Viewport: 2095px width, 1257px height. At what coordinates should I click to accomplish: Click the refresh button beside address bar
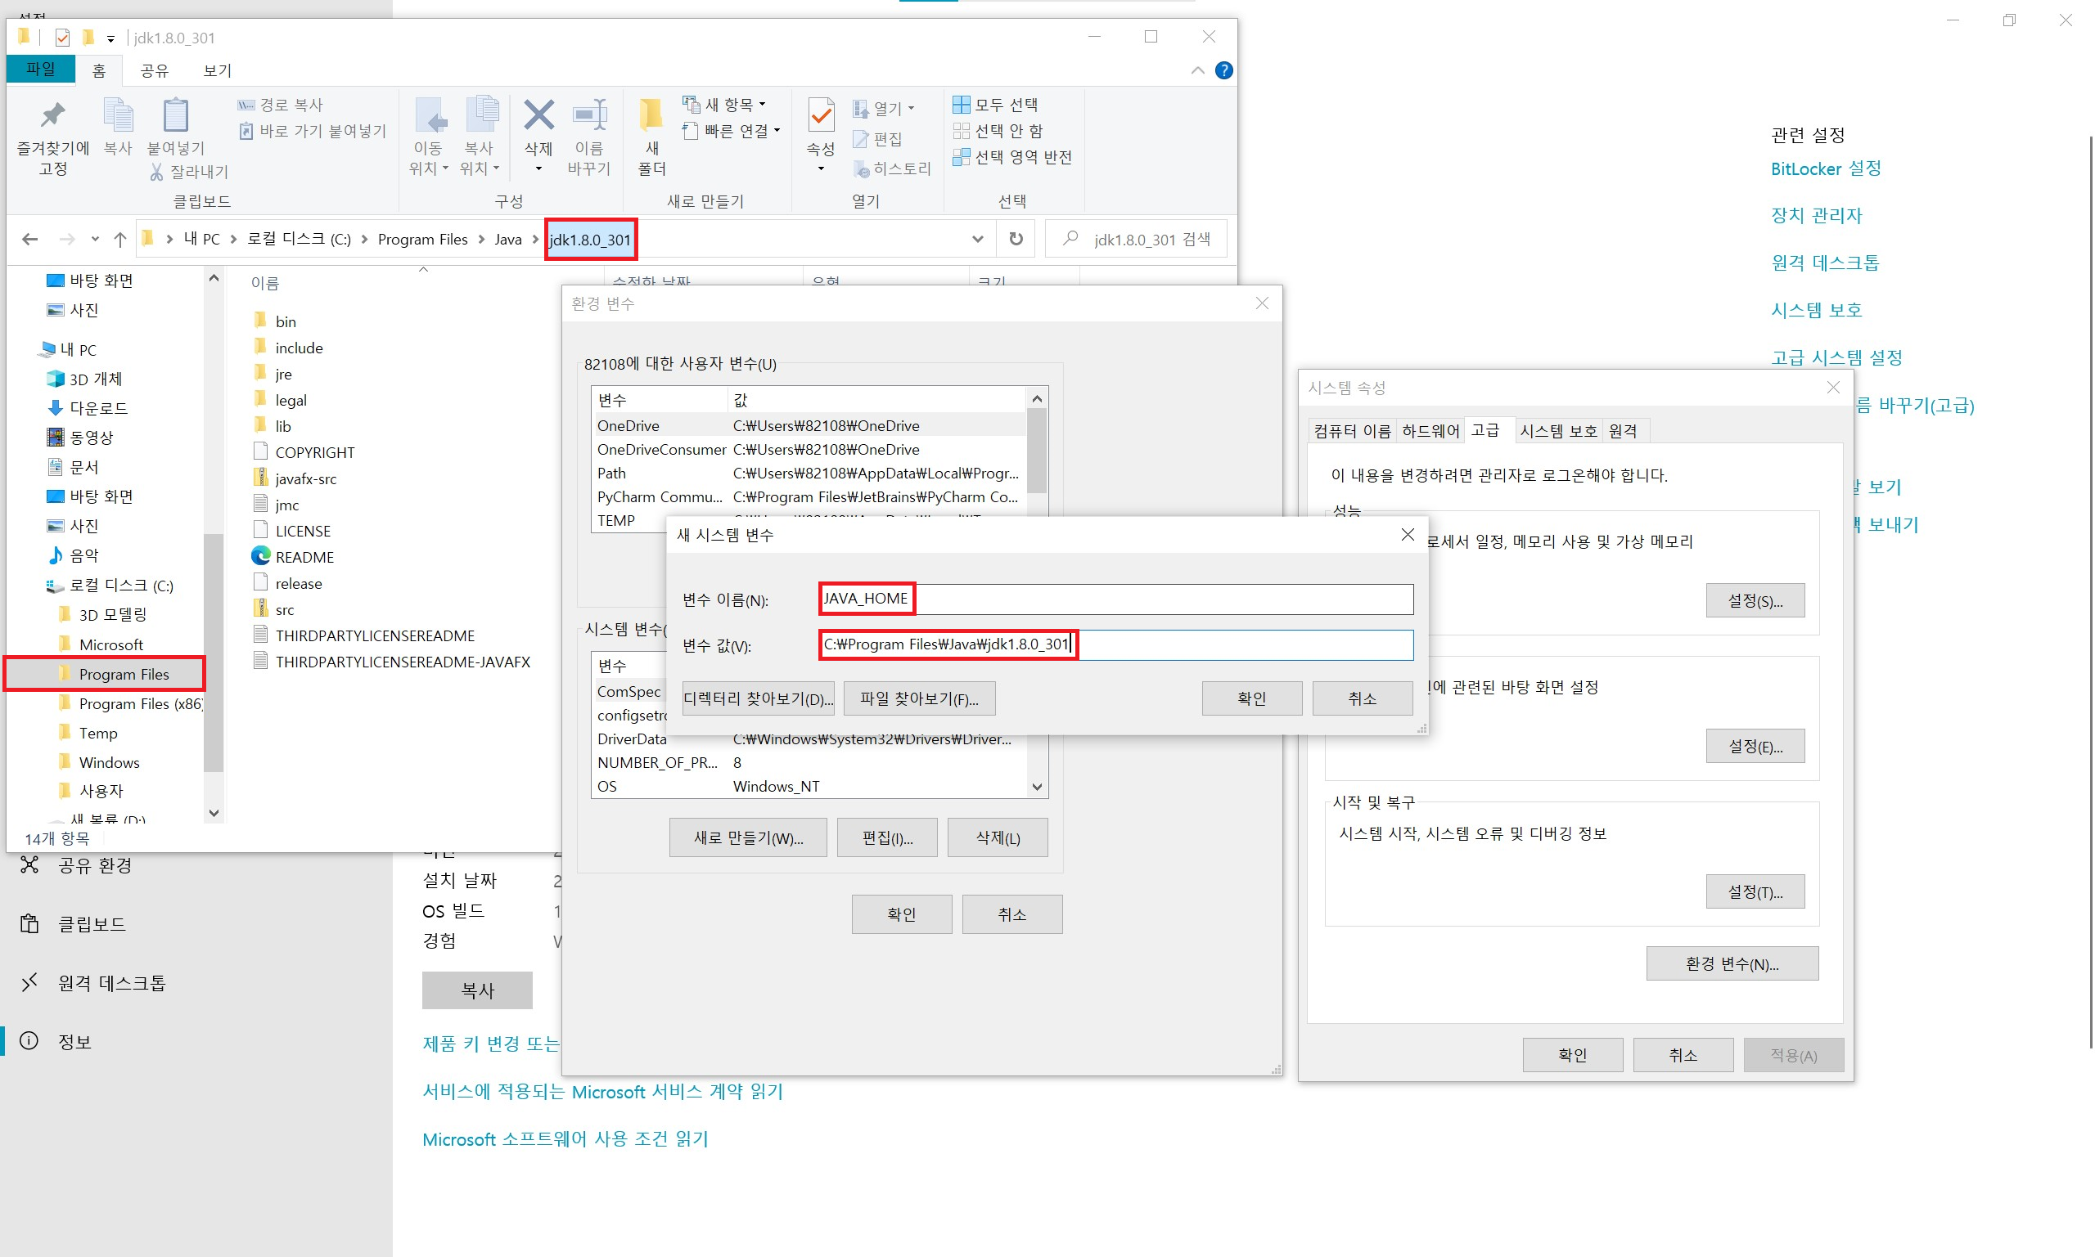[x=1016, y=240]
